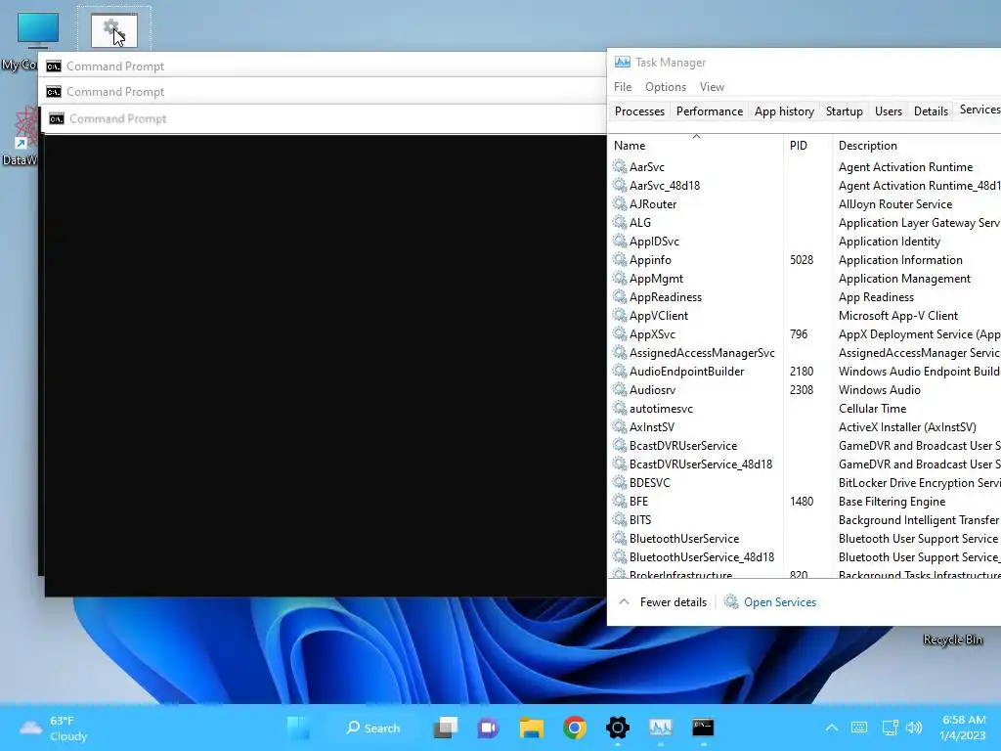1001x751 pixels.
Task: Select the AarSvc_48d18 service row
Action: [x=805, y=185]
